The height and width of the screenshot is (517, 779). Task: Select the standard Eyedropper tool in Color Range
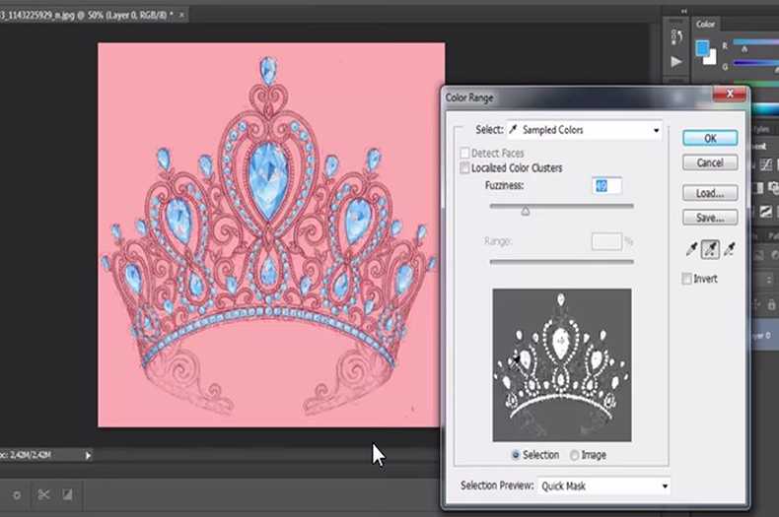pos(691,249)
